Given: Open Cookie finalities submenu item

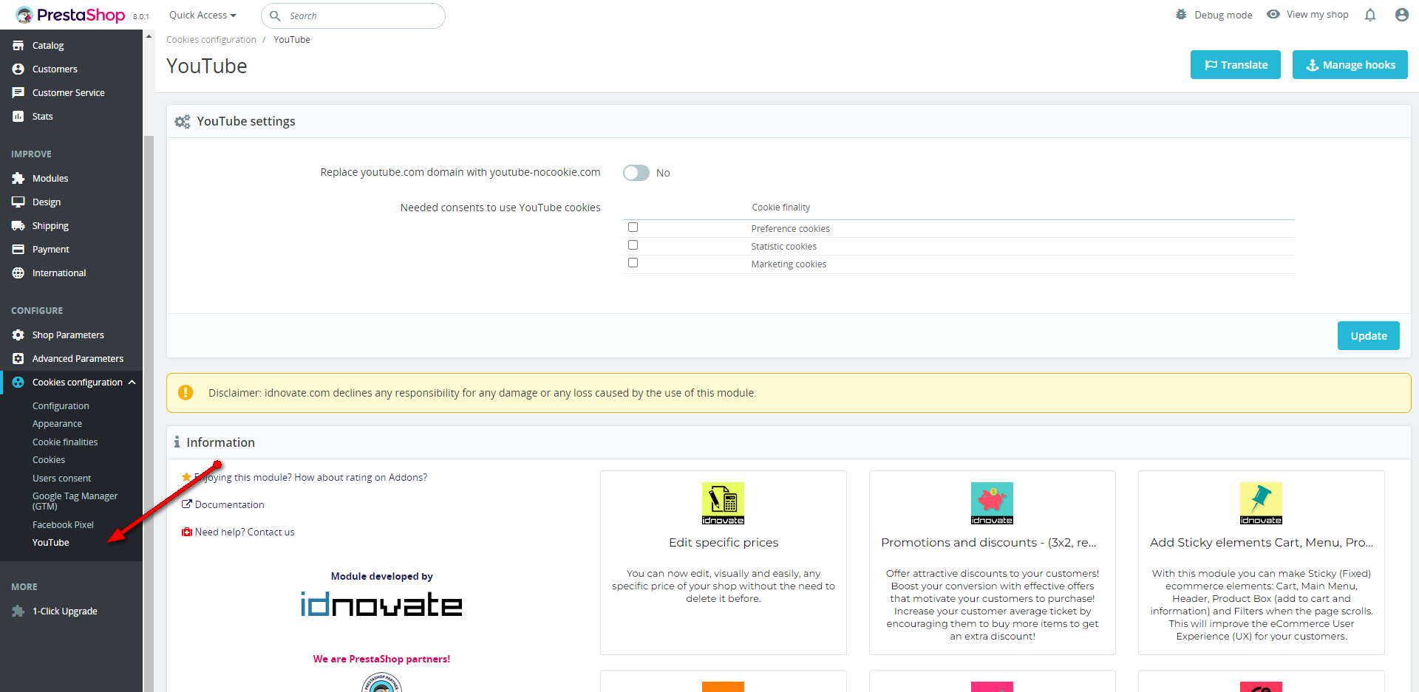Looking at the screenshot, I should [x=65, y=442].
